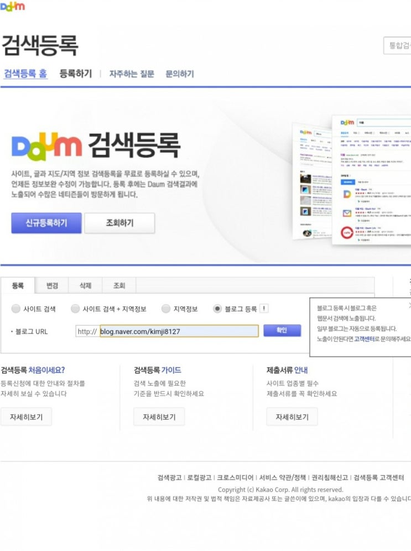Open the 문의하기 menu
The image size is (411, 551).
[180, 74]
